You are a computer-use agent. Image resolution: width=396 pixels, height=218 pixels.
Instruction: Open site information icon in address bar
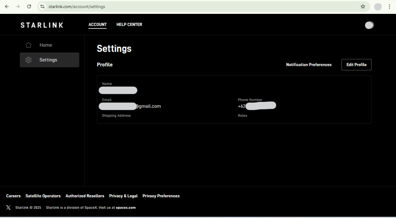click(43, 7)
